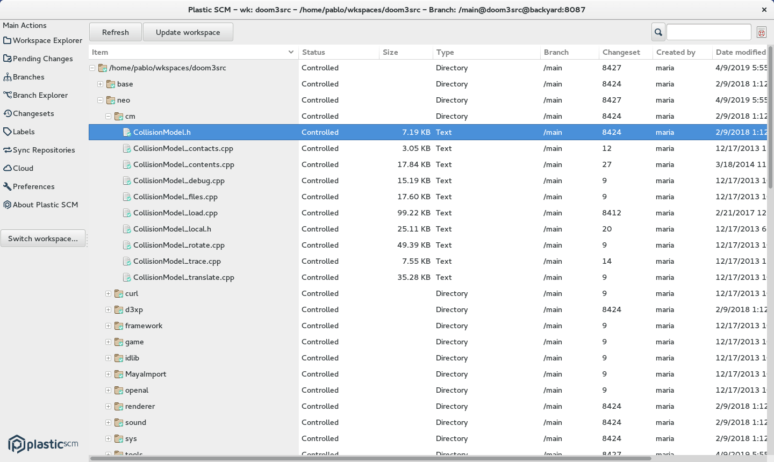Expand the d3xp folder
774x462 pixels.
click(x=108, y=310)
